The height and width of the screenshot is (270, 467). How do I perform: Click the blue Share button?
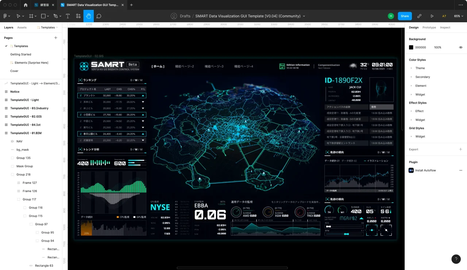405,16
